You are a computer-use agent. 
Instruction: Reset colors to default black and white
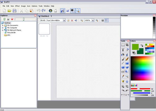click(x=134, y=53)
